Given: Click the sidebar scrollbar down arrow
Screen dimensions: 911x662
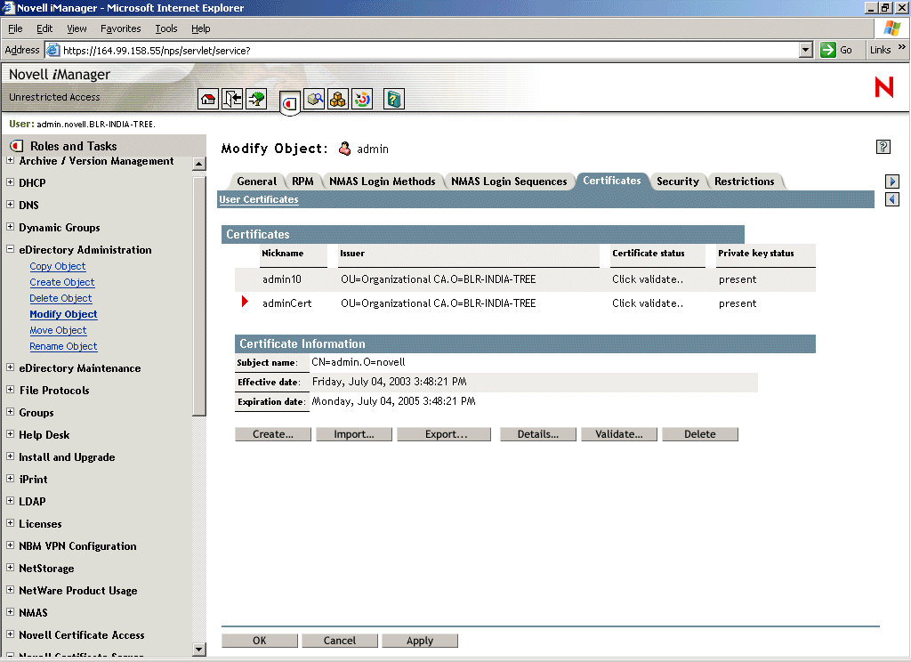Looking at the screenshot, I should (x=198, y=650).
